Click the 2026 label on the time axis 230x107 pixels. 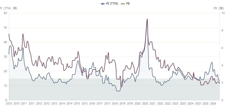[213, 104]
